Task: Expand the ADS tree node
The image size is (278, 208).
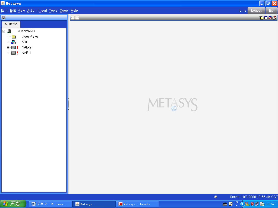Action: pos(8,42)
